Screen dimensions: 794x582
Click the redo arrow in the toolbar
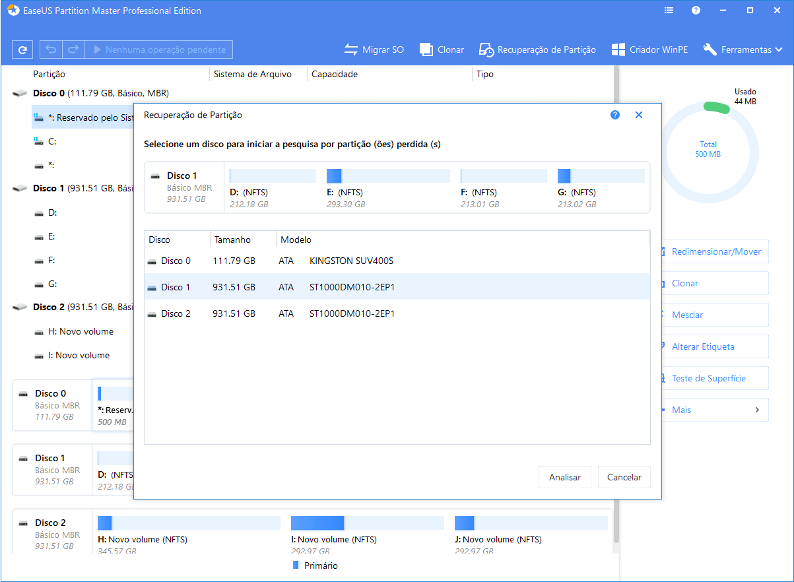[73, 49]
